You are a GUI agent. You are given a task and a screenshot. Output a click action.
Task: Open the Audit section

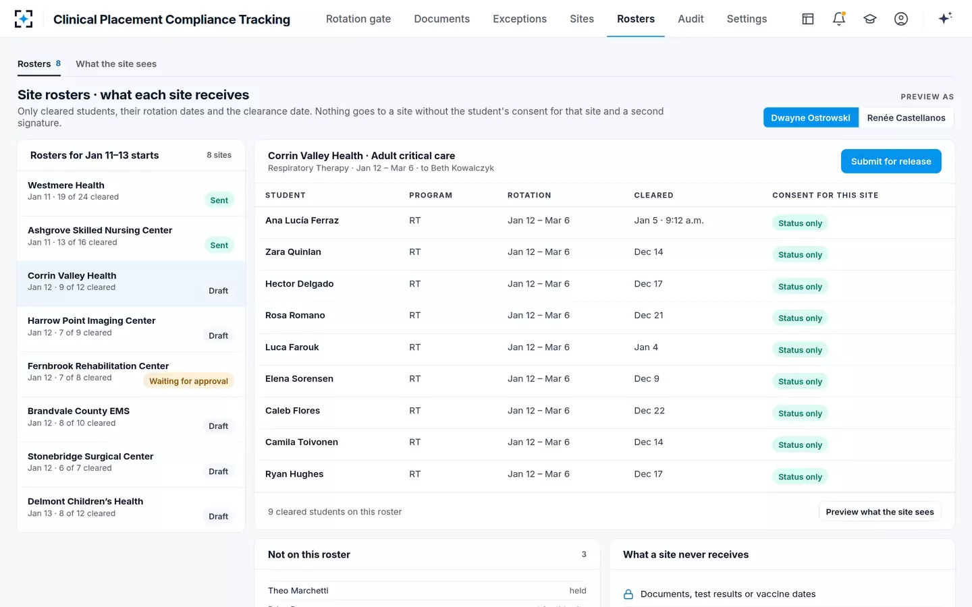tap(691, 19)
